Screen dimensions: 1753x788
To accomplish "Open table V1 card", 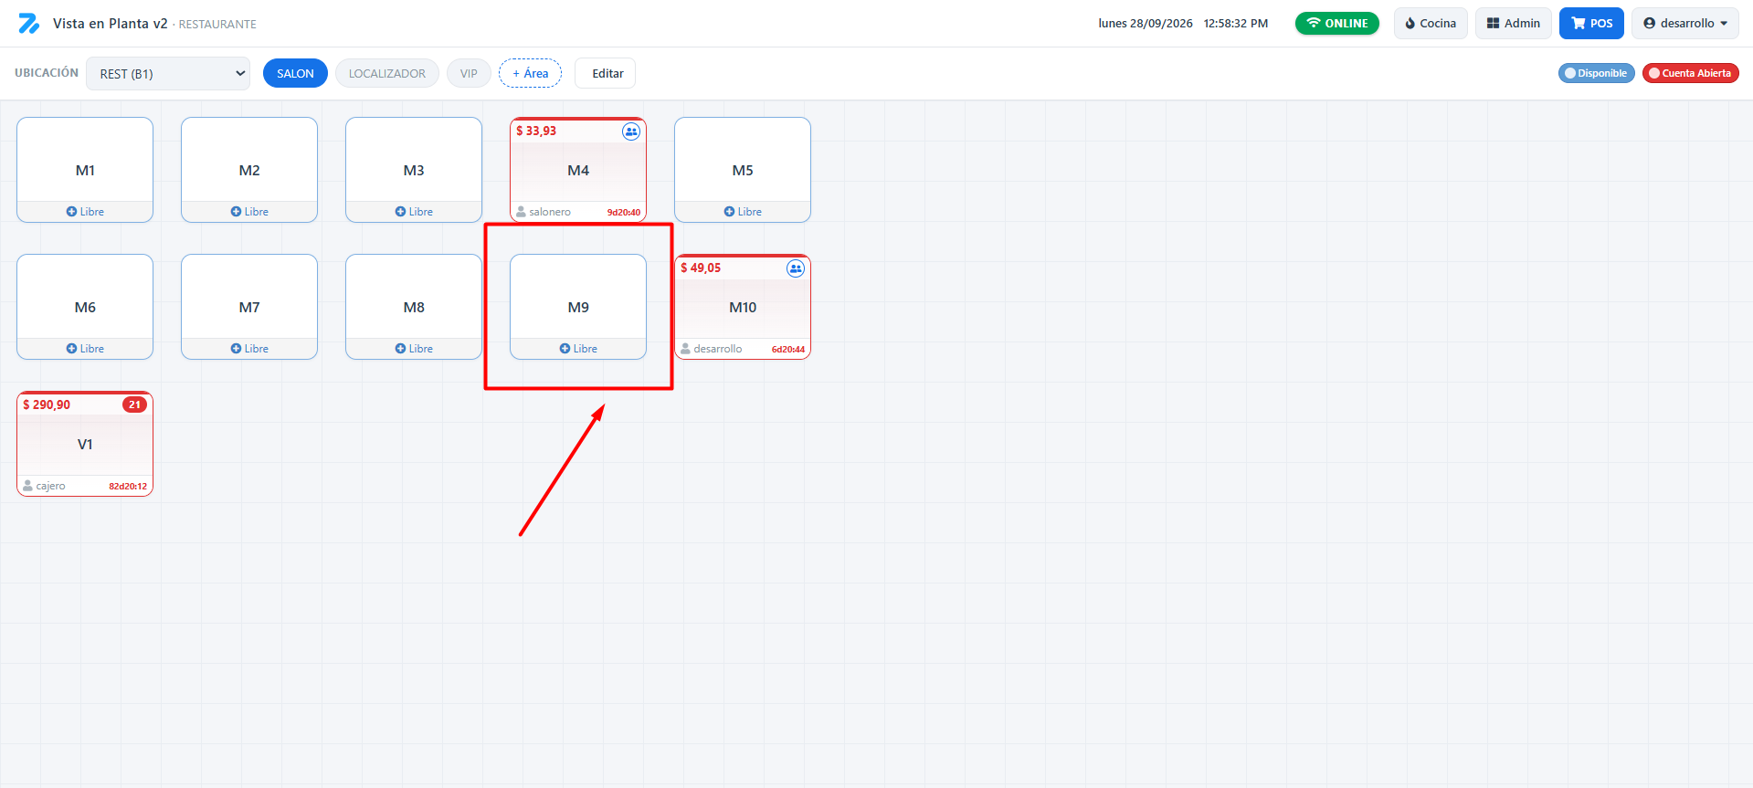I will pos(85,444).
